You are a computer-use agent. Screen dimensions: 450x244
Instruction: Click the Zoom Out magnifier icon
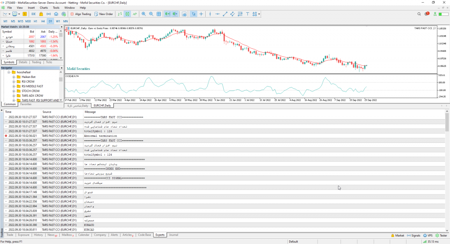click(151, 14)
